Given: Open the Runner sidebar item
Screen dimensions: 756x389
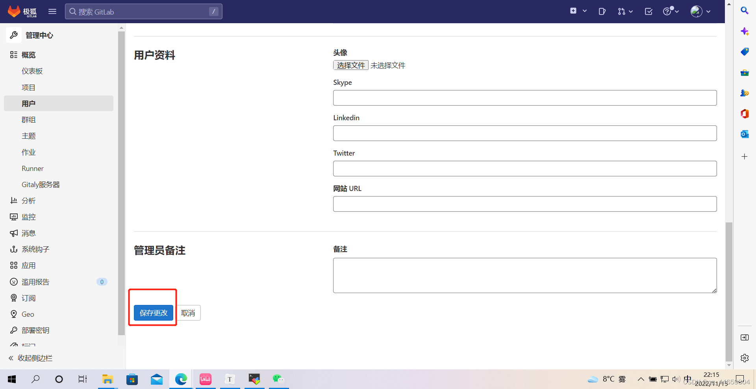Looking at the screenshot, I should (x=59, y=168).
